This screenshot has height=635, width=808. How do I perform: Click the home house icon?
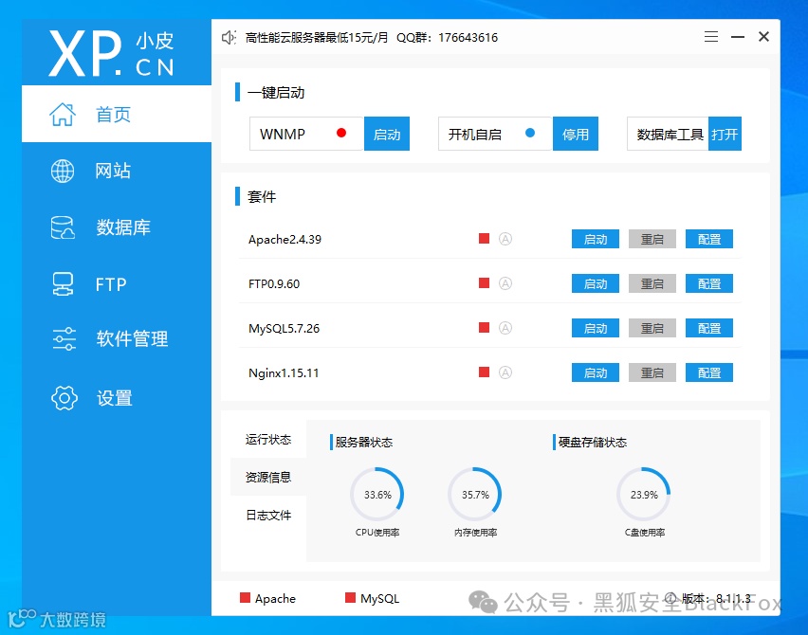pos(63,115)
